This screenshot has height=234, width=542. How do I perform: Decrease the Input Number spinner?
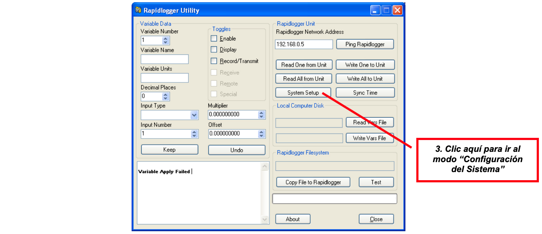pyautogui.click(x=194, y=136)
